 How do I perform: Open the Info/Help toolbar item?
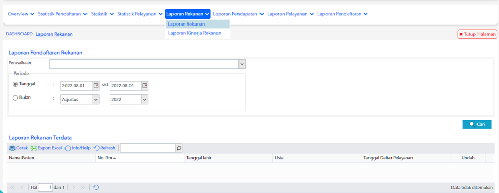78,148
